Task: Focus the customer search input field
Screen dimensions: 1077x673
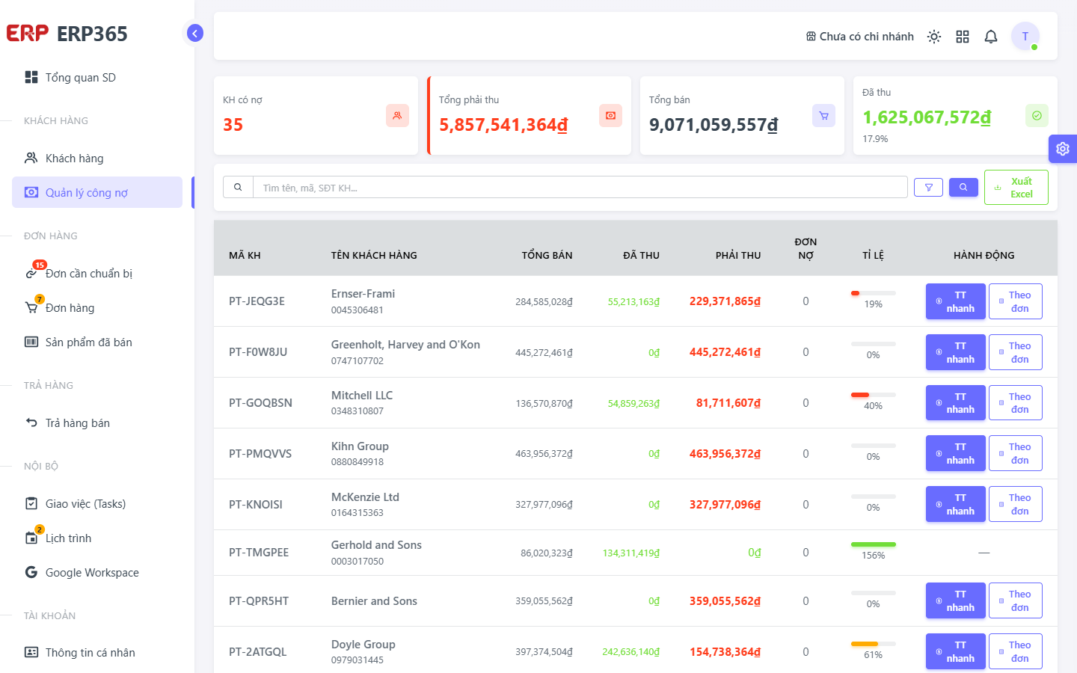Action: (580, 187)
